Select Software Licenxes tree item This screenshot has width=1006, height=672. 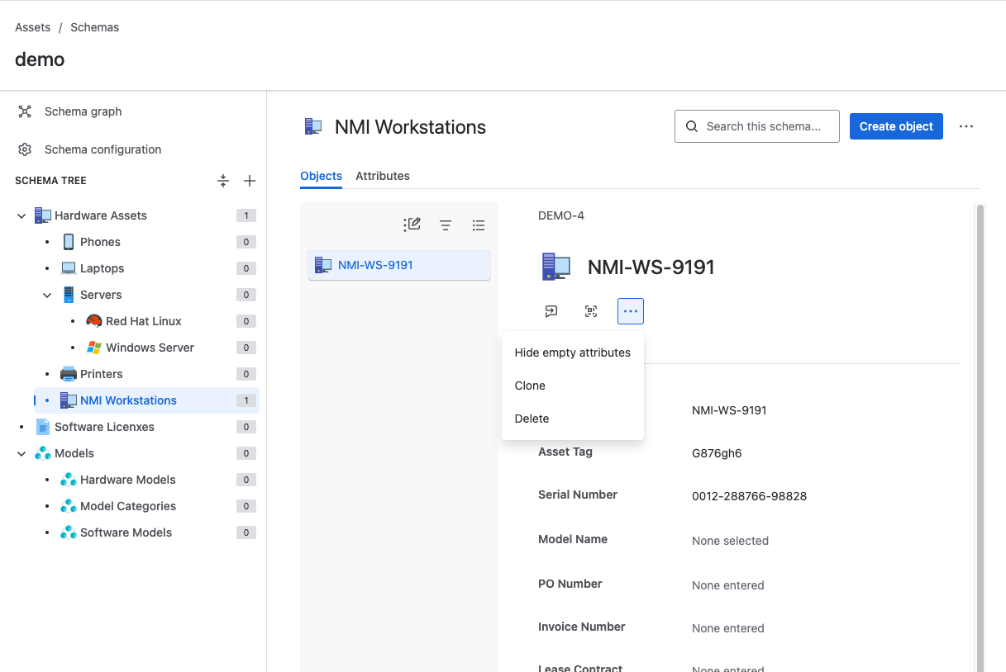click(x=104, y=427)
